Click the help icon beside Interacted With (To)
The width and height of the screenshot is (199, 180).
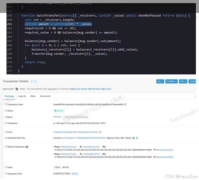6,138
